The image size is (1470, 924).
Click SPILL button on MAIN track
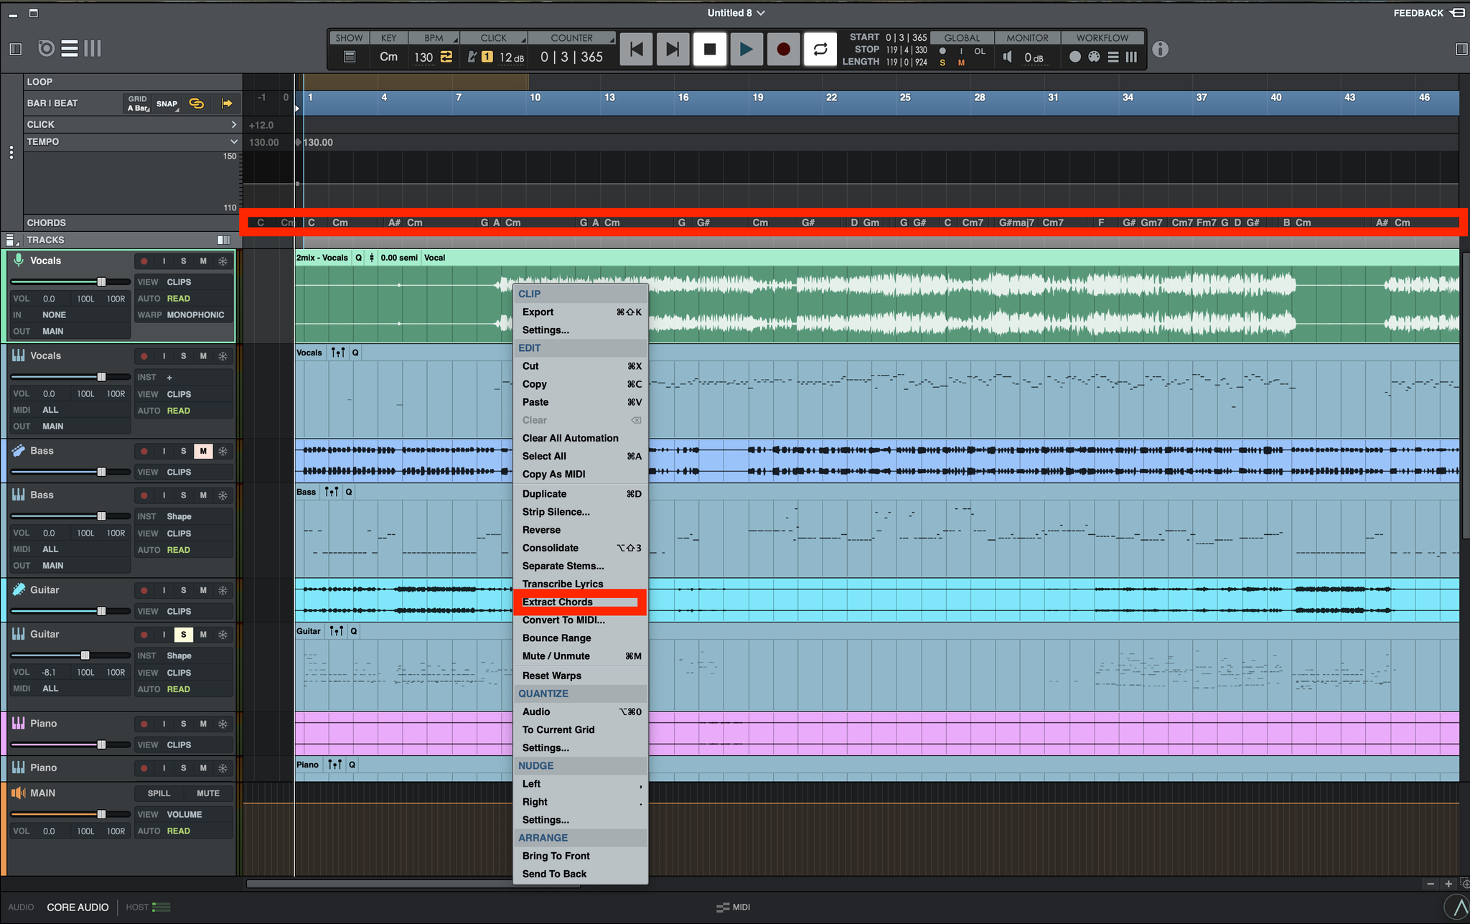pyautogui.click(x=159, y=793)
